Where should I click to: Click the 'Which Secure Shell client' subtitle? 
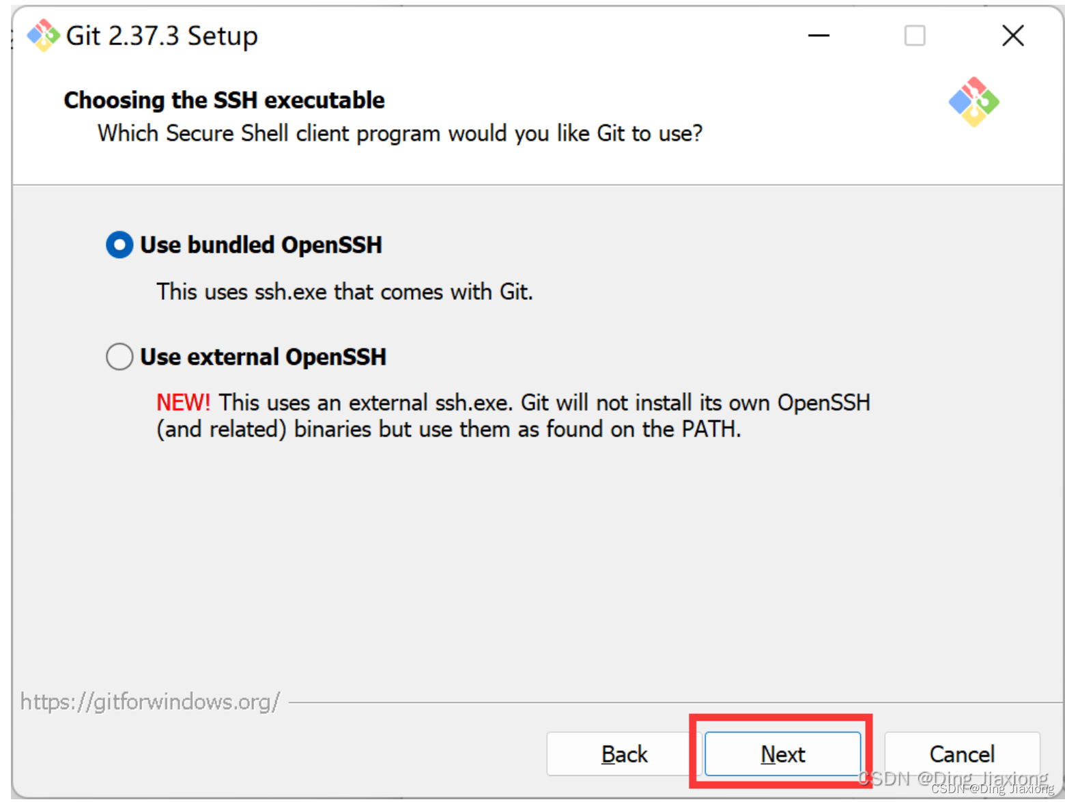click(x=400, y=133)
